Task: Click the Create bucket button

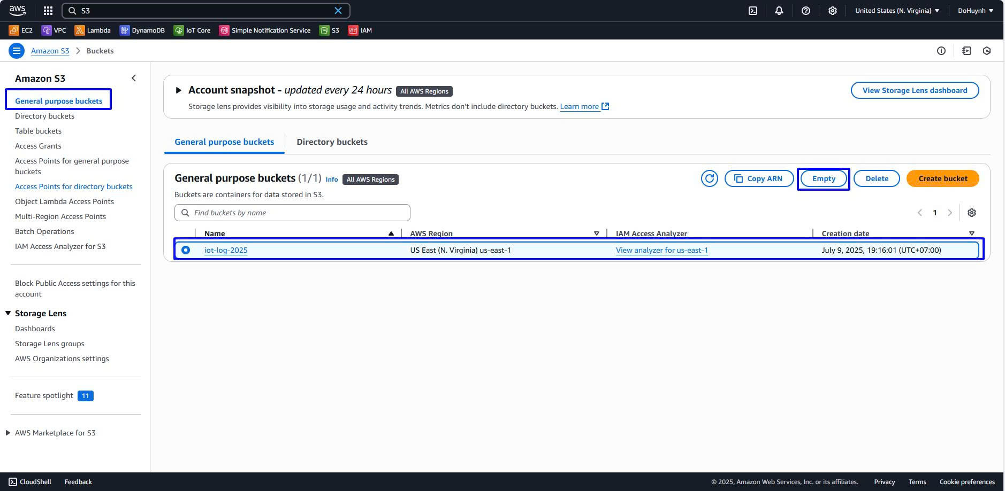Action: point(942,178)
